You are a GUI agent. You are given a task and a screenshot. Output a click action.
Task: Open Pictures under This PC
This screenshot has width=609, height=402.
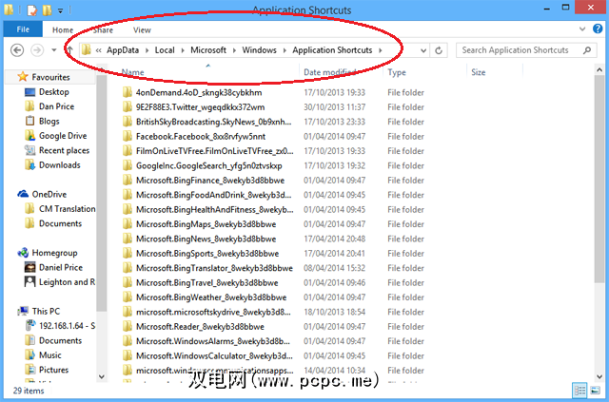pyautogui.click(x=53, y=370)
